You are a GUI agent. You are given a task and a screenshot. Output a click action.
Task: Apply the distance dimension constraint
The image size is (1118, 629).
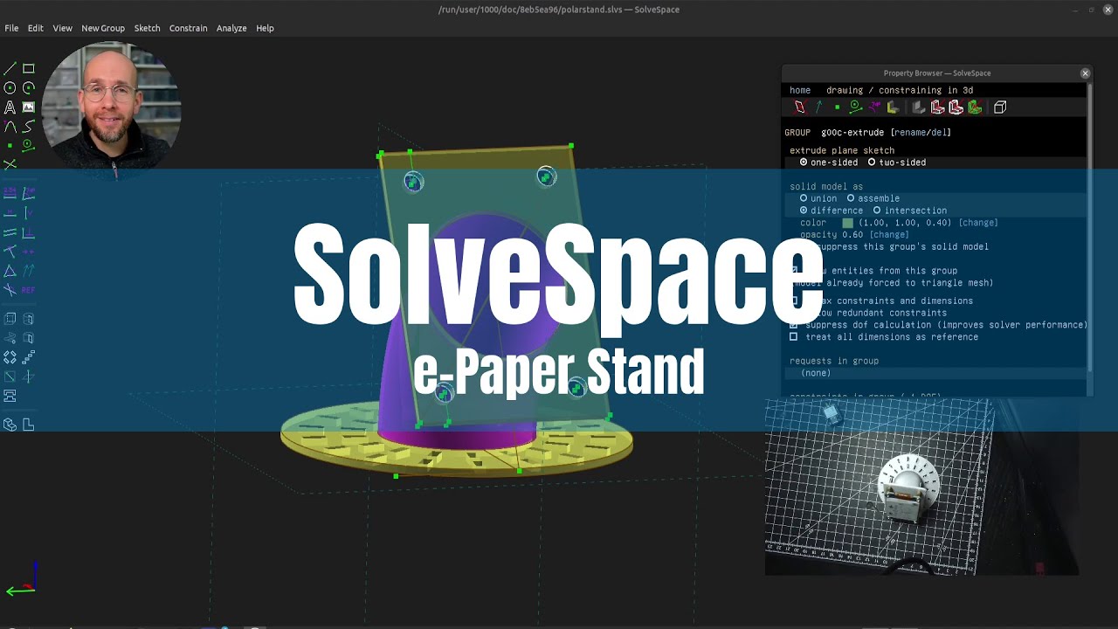(x=10, y=193)
